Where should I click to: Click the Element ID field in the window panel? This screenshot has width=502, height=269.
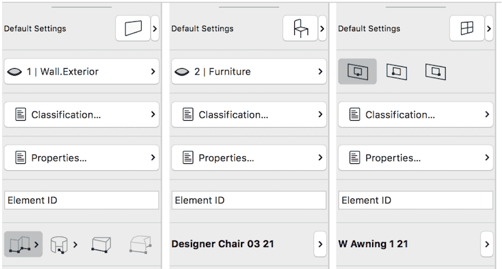415,200
